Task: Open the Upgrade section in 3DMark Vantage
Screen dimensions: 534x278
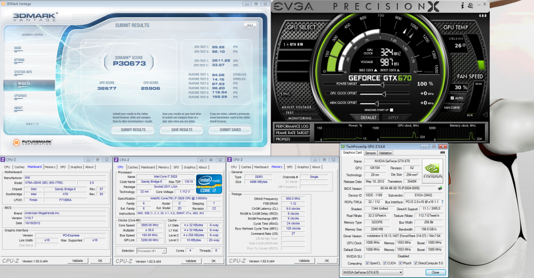Action: [x=20, y=96]
